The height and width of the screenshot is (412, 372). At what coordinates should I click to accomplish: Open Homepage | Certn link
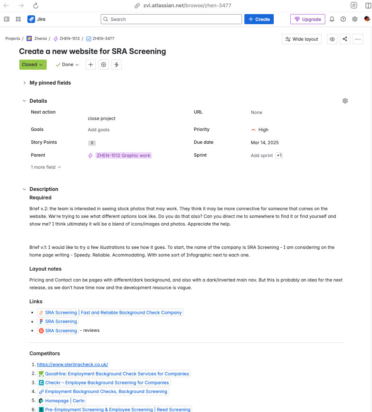tap(62, 401)
